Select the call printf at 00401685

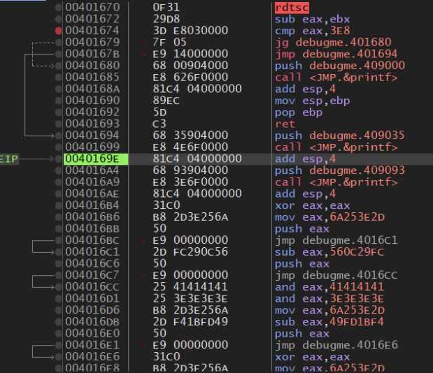[x=336, y=78]
